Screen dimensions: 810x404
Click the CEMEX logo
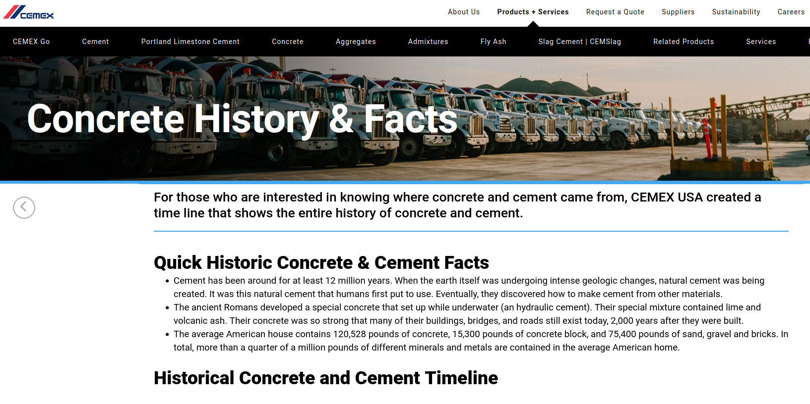click(28, 12)
